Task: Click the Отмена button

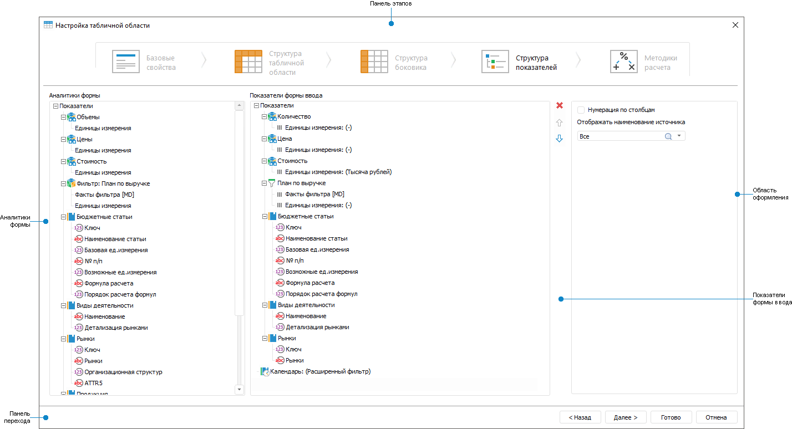Action: (717, 417)
